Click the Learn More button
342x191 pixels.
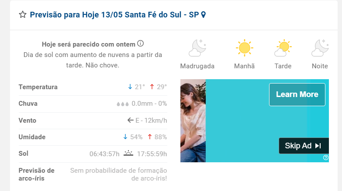pyautogui.click(x=297, y=94)
